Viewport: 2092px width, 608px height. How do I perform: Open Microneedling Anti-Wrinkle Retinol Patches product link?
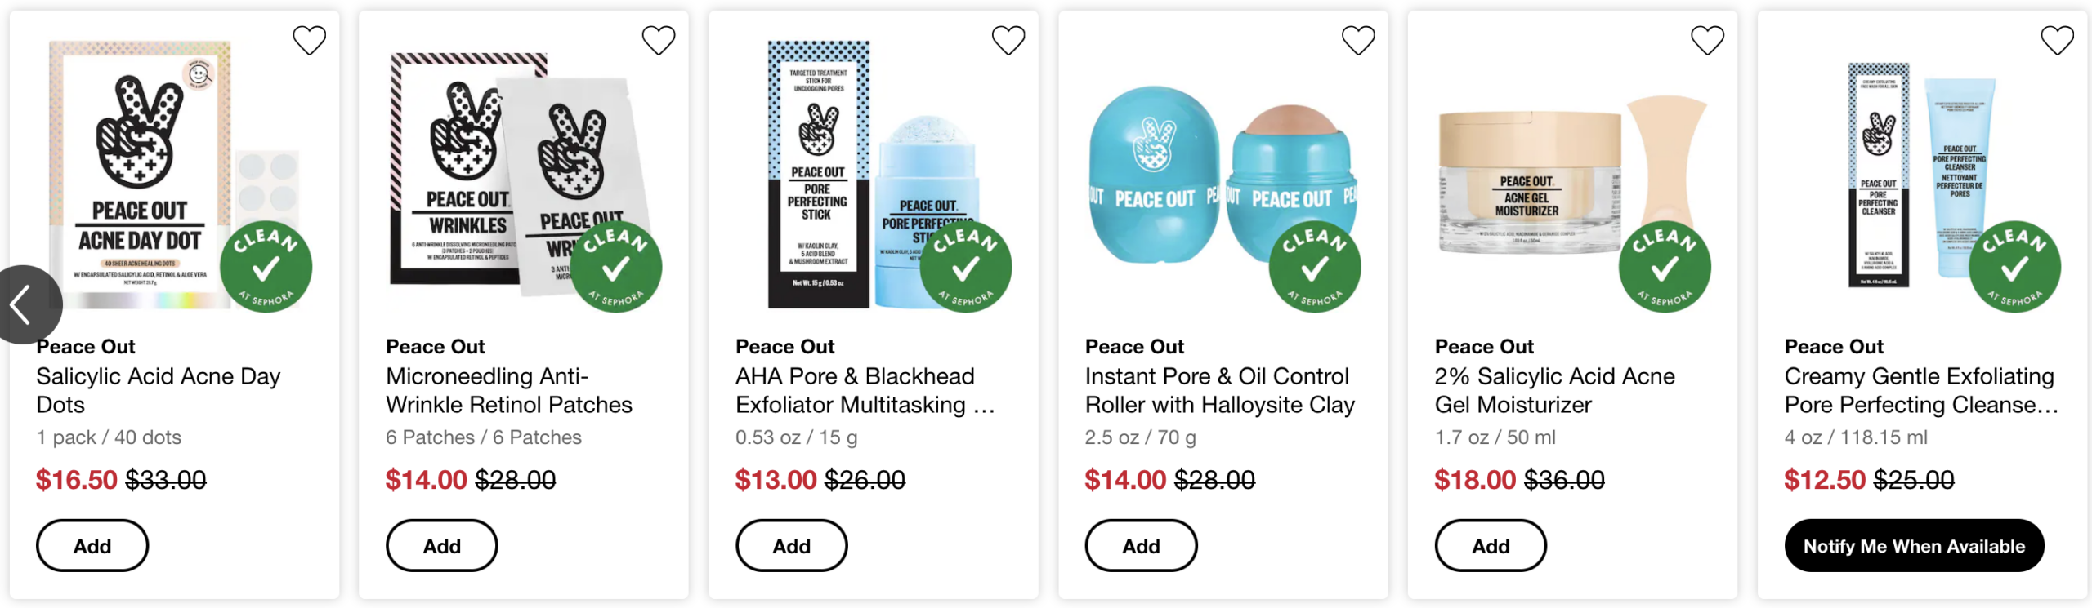tap(508, 390)
